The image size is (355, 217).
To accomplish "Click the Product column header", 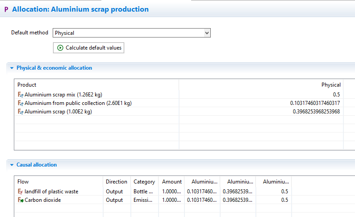I will (27, 85).
